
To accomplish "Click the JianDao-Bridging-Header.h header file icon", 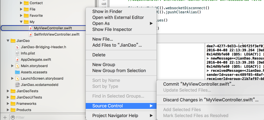I will click(x=17, y=47).
